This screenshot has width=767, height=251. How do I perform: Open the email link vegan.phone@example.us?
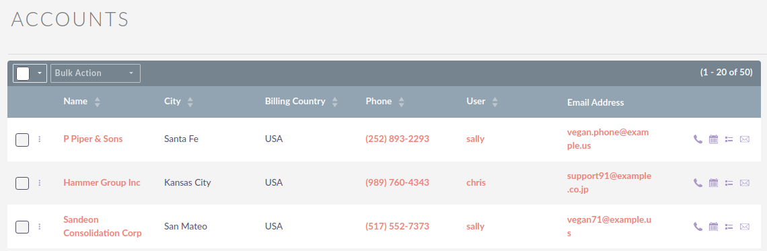pos(608,139)
